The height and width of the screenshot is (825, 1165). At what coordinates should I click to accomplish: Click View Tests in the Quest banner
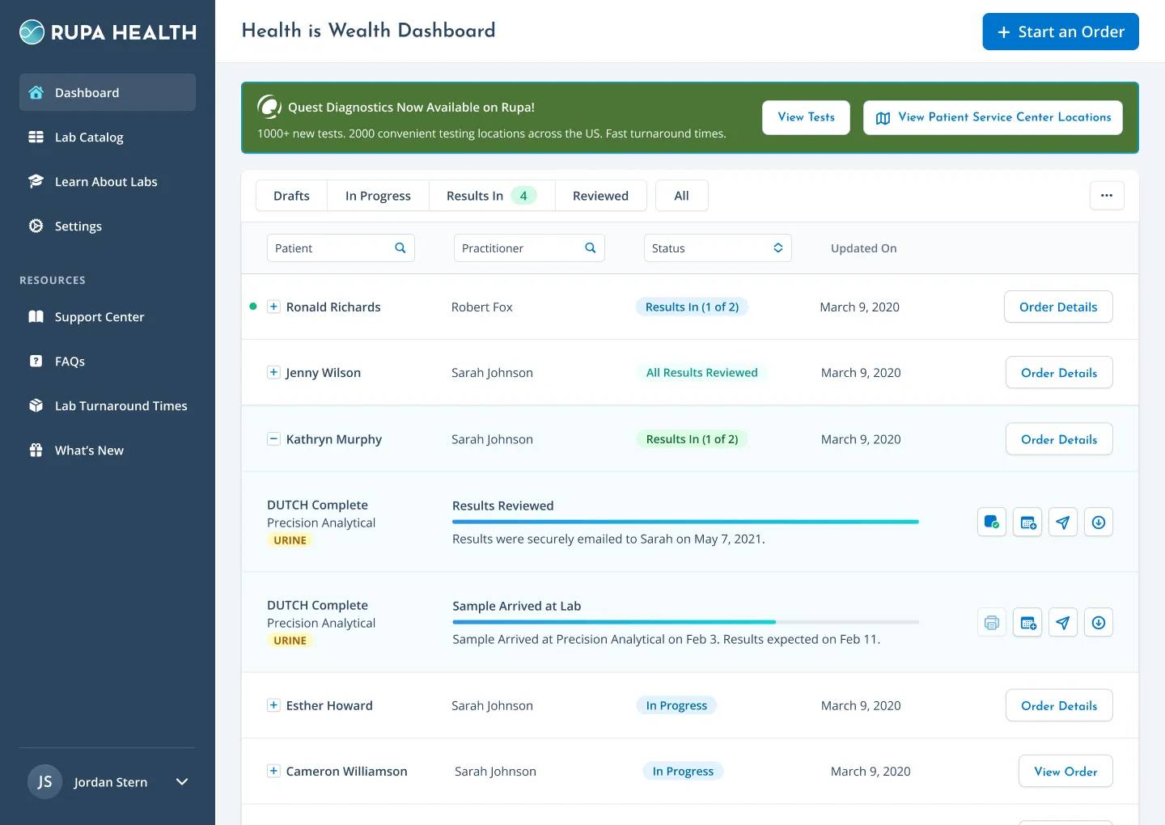[806, 117]
